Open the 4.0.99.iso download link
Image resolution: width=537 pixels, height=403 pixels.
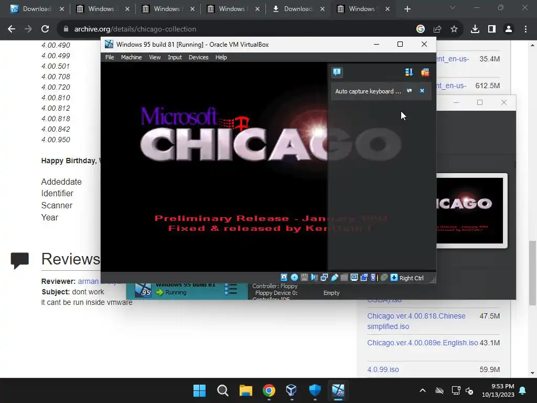[383, 369]
